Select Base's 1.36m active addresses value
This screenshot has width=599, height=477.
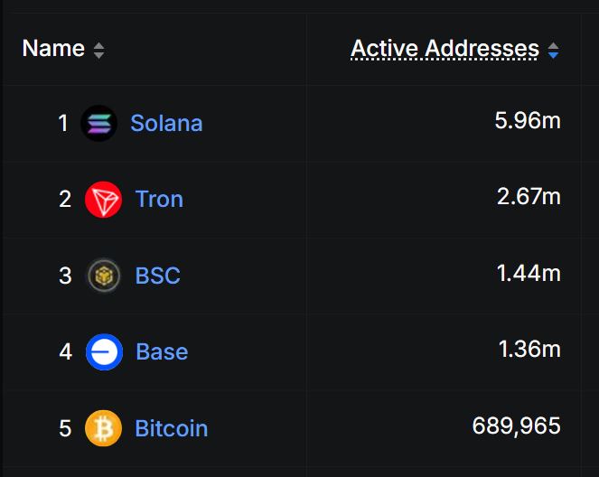[x=529, y=349]
